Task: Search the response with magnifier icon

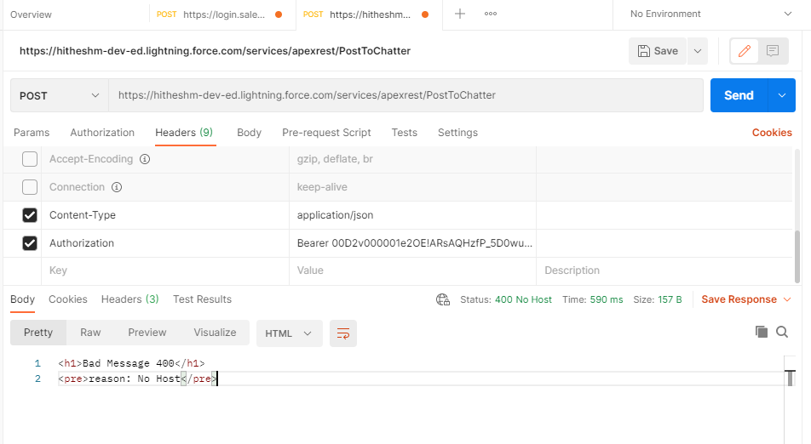Action: (x=782, y=332)
